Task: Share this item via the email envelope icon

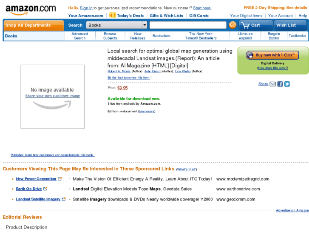Action: pyautogui.click(x=272, y=84)
